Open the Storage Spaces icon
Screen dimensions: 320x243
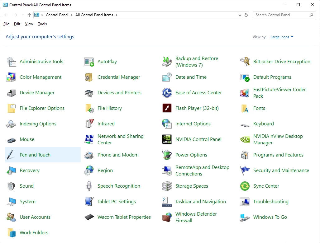click(167, 186)
